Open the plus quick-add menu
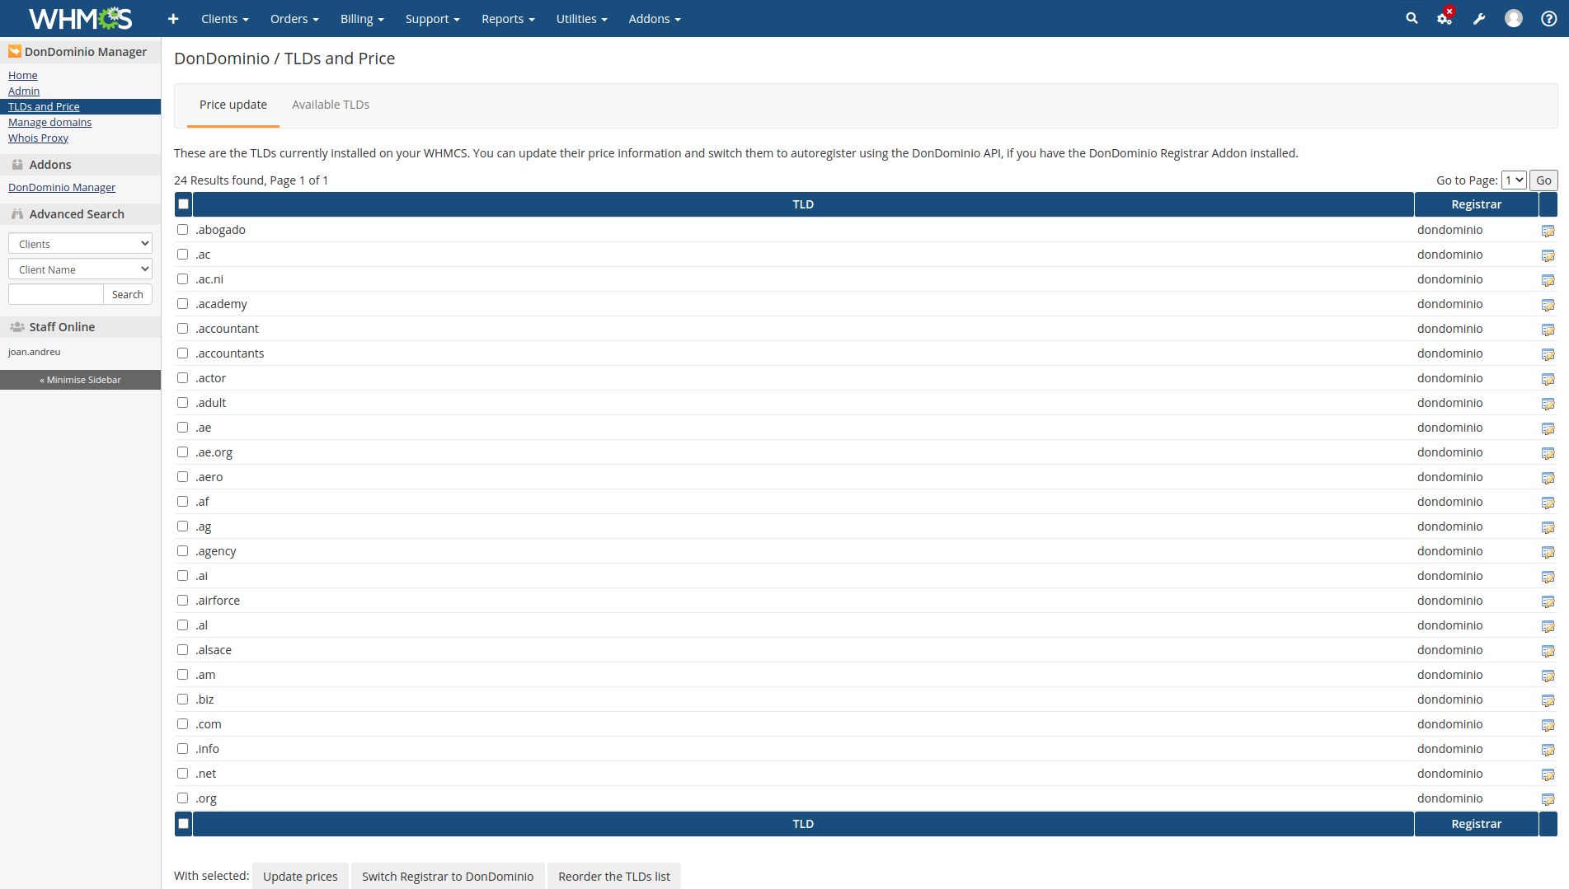Screen dimensions: 1569x889 [x=173, y=18]
